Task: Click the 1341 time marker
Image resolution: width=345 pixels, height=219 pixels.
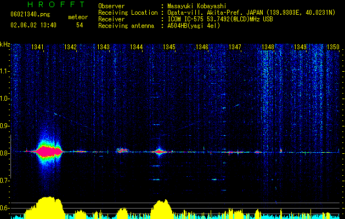Action: click(x=37, y=47)
